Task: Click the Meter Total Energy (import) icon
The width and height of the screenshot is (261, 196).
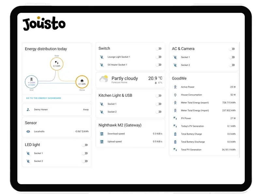Action: [x=175, y=110]
